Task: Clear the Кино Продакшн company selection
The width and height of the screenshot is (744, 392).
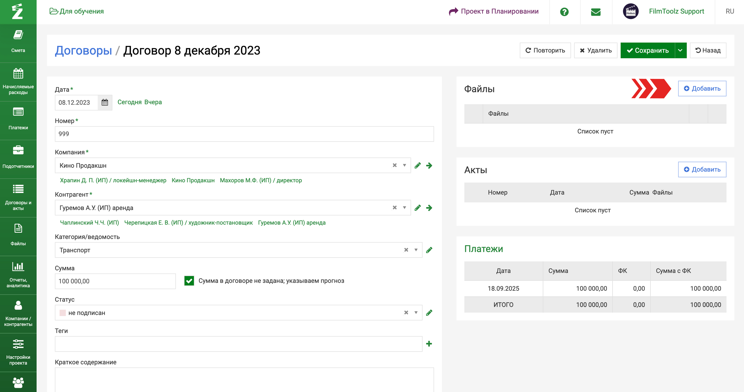Action: 394,165
